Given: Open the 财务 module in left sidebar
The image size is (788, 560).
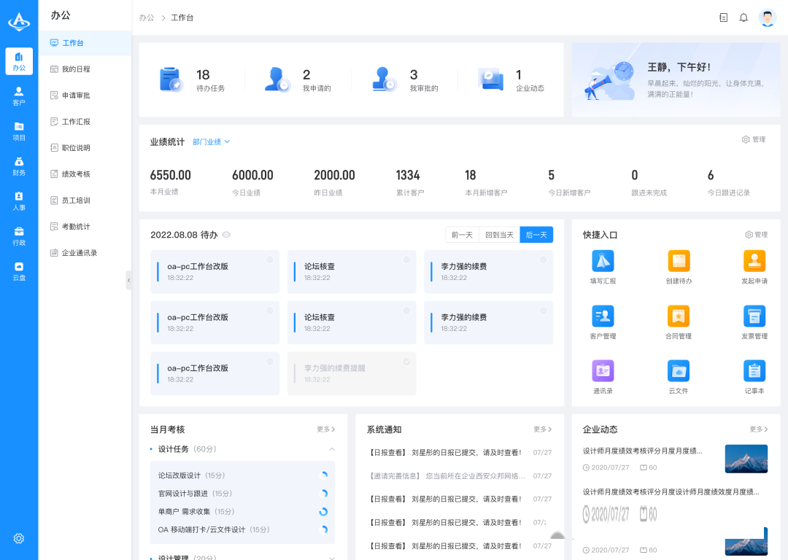Looking at the screenshot, I should (19, 166).
